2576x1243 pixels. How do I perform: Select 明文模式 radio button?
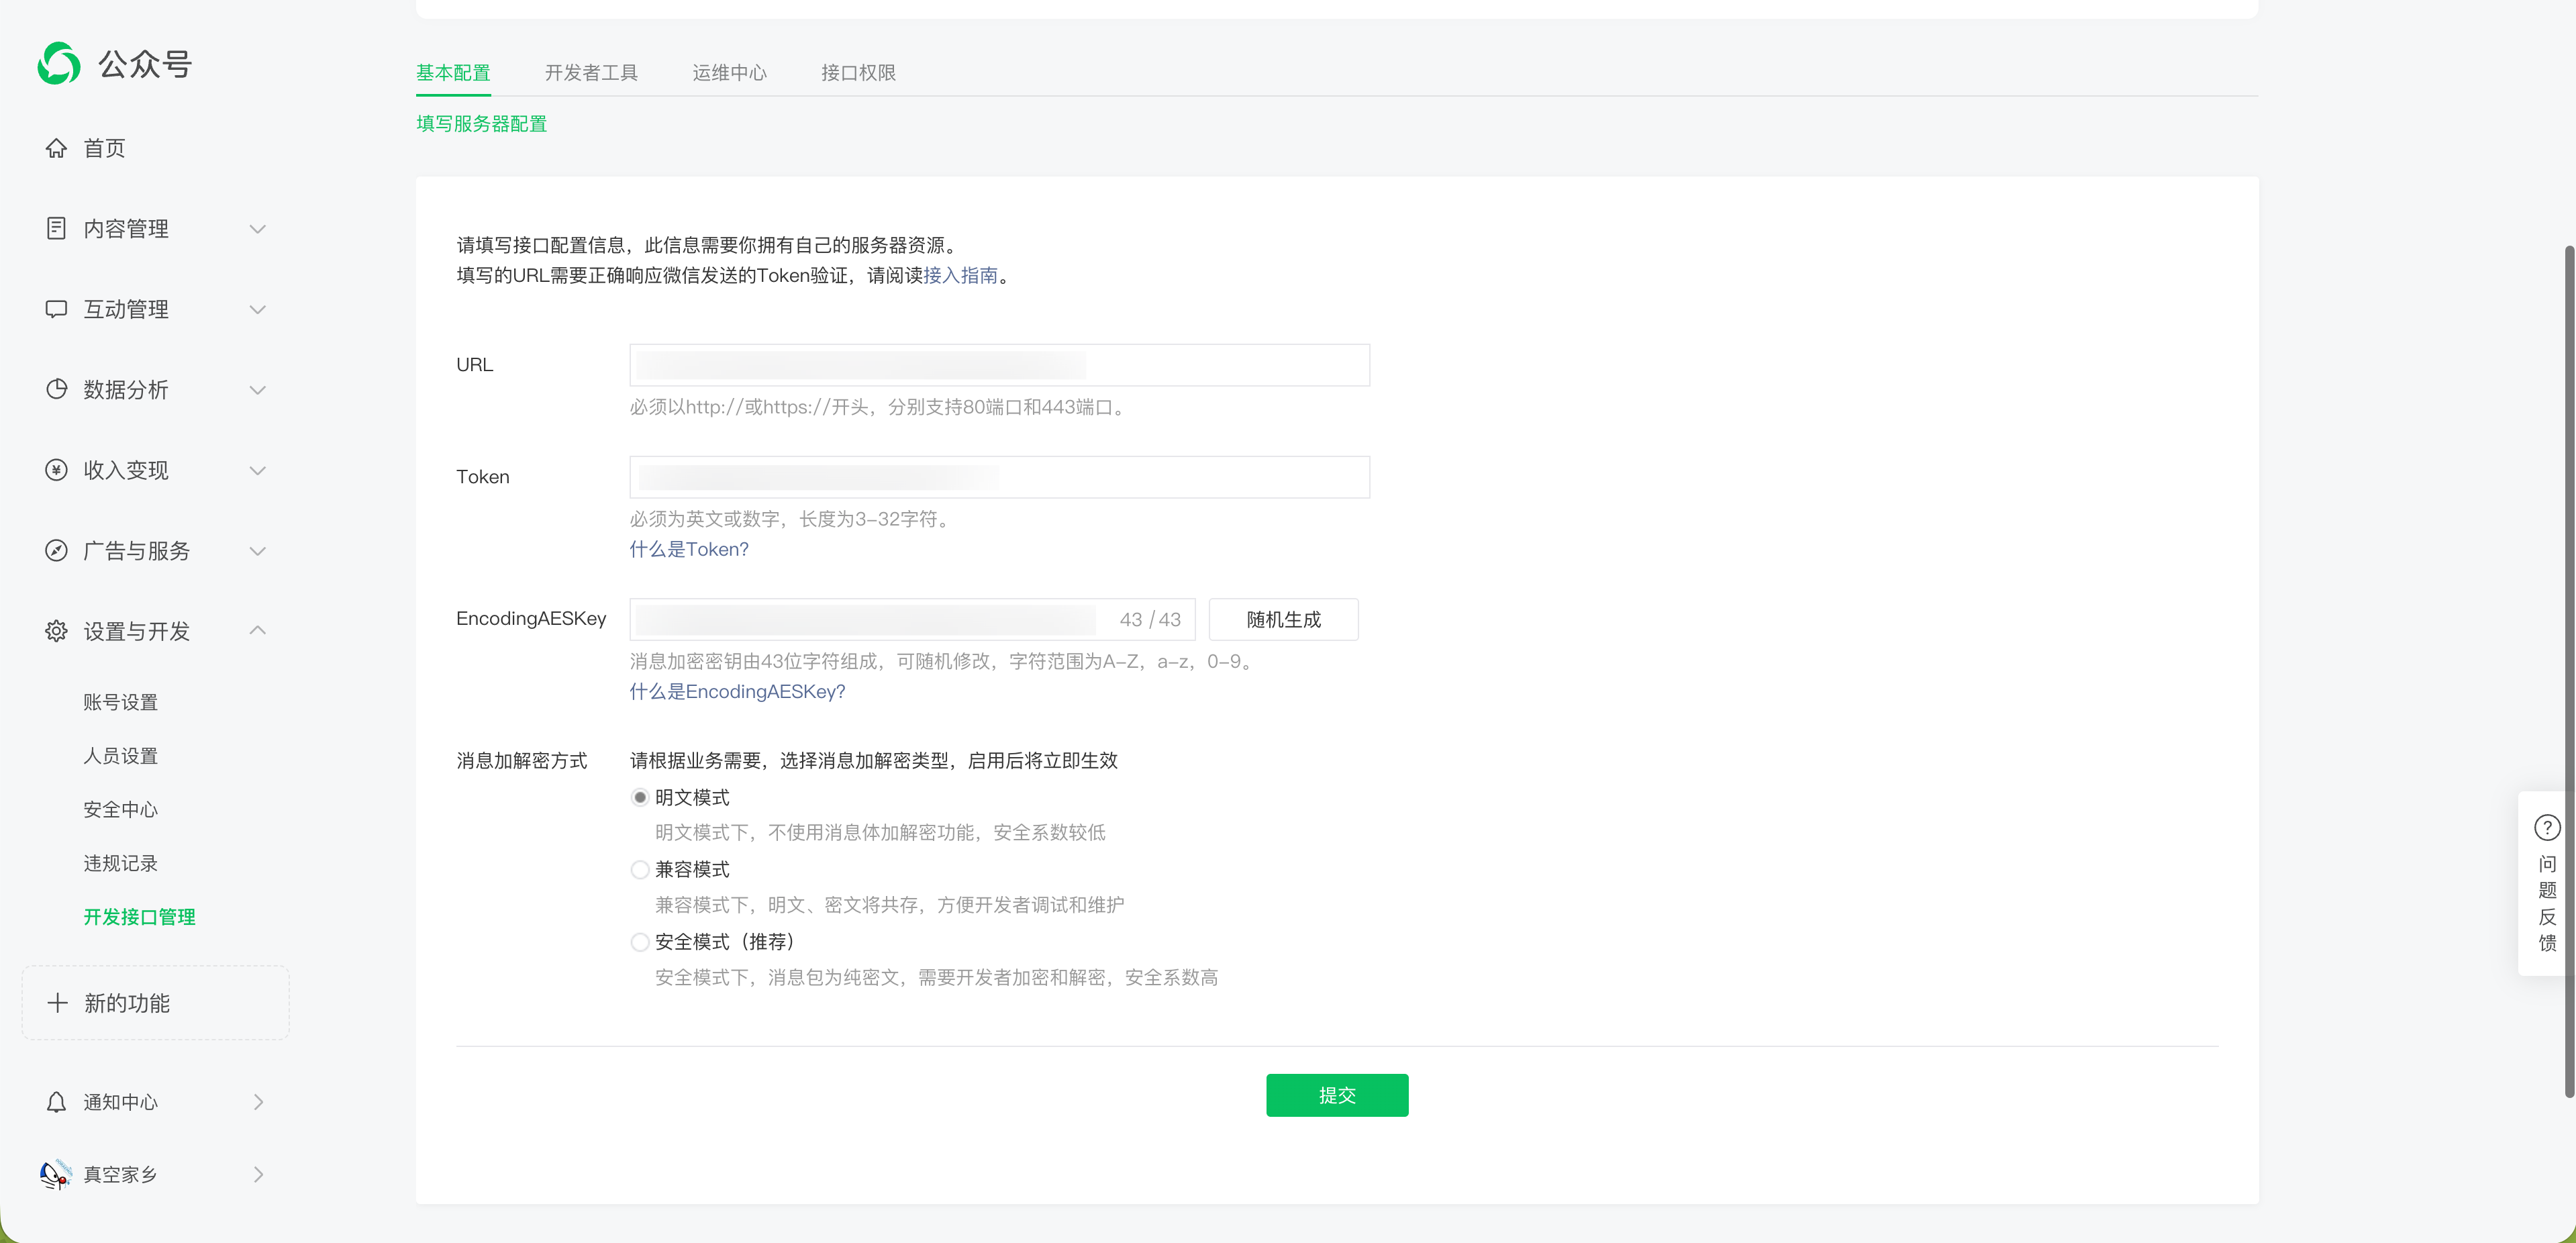pyautogui.click(x=640, y=797)
